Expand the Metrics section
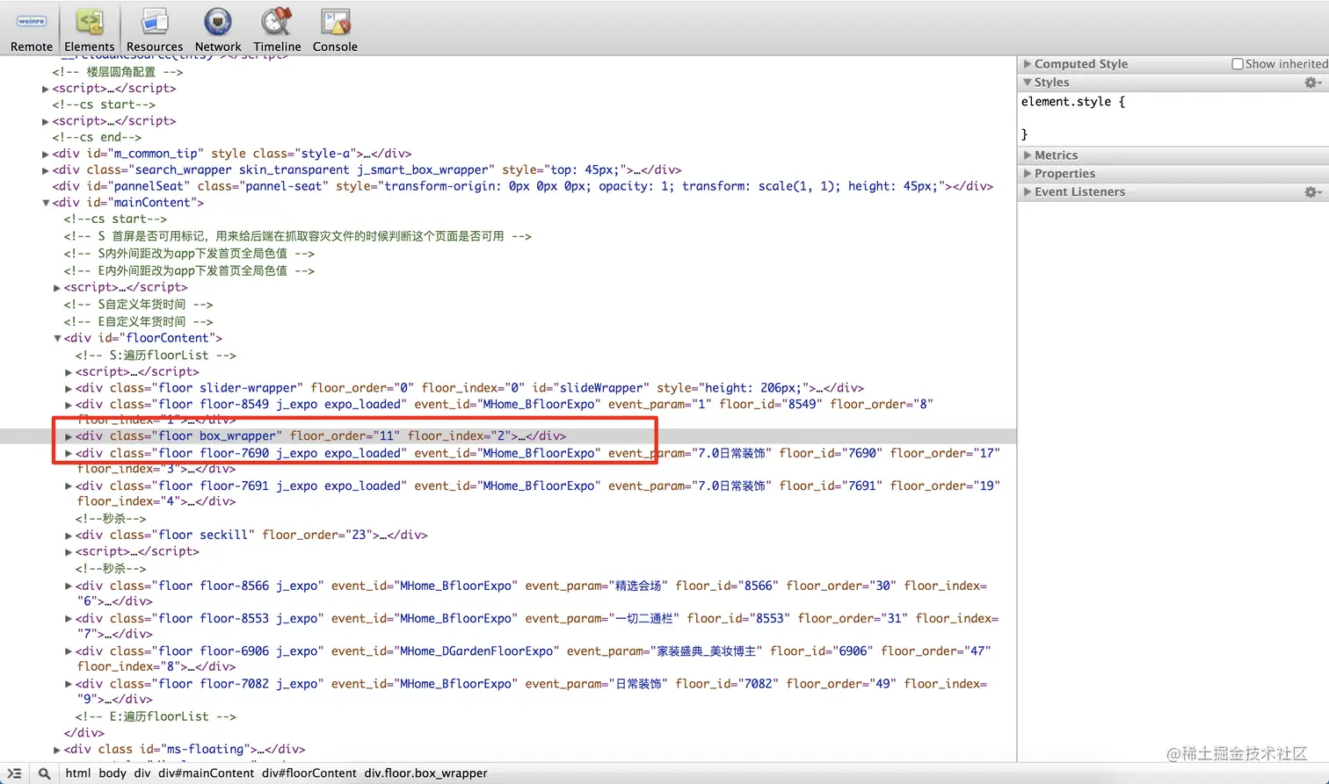Viewport: 1329px width, 784px height. coord(1027,155)
